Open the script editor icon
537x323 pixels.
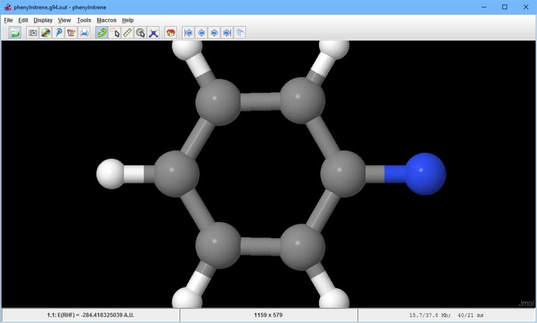click(71, 33)
